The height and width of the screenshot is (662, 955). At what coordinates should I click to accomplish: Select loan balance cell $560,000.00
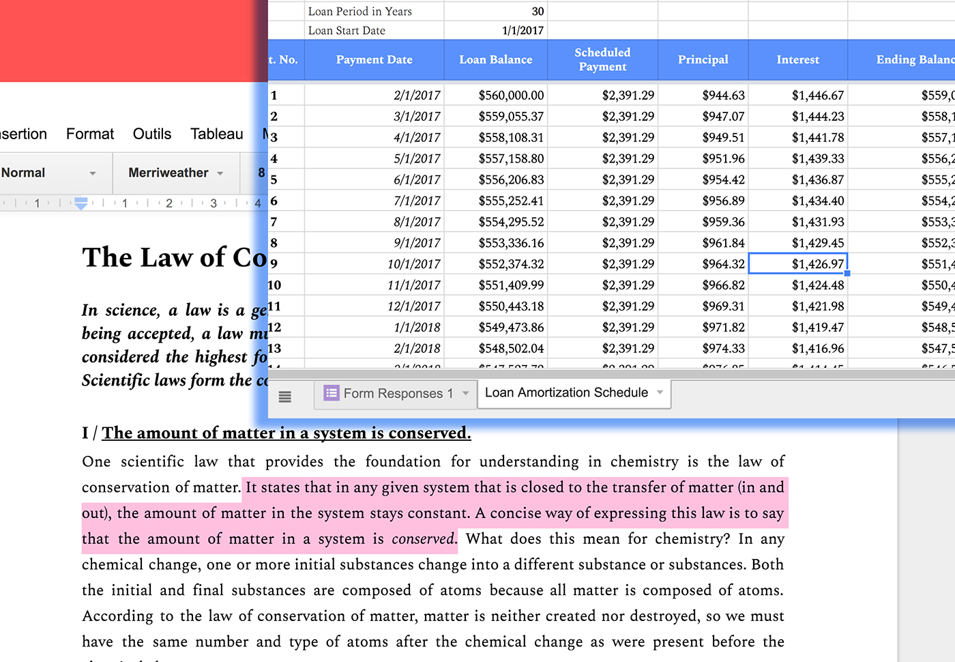[511, 96]
